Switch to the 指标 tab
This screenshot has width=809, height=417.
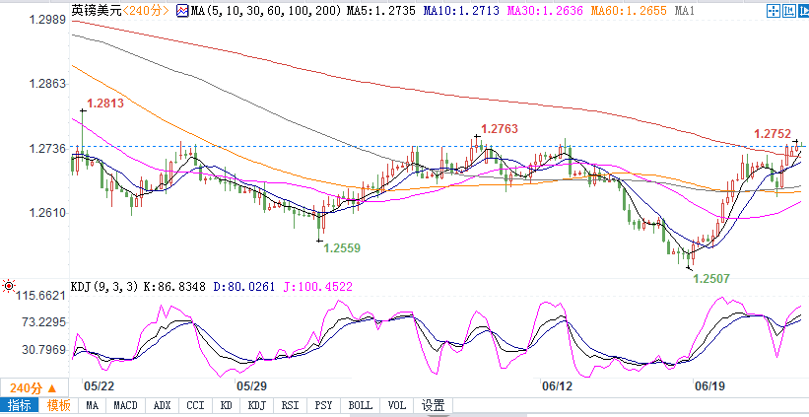point(19,405)
